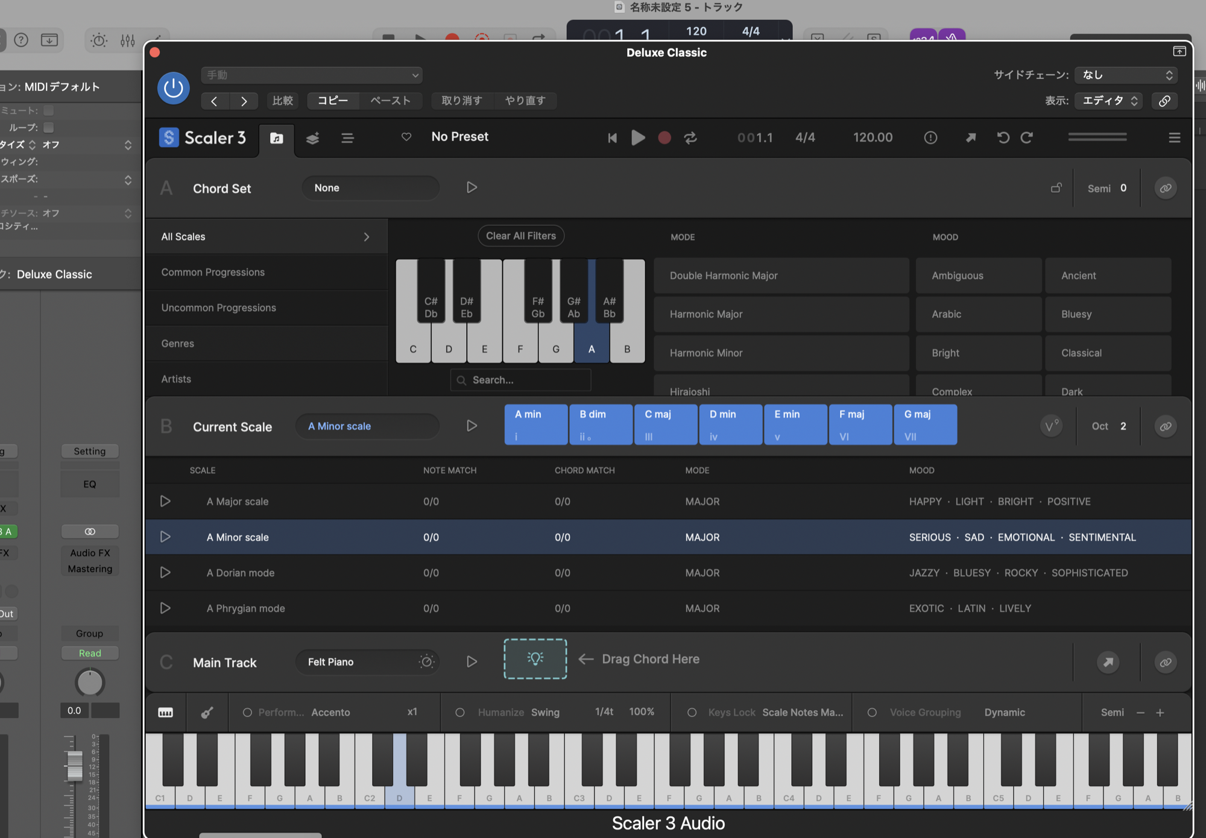
Task: Click the arrow export icon in Main Track
Action: (1108, 662)
